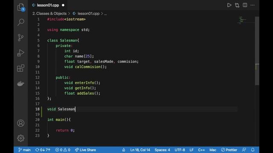The image size is (273, 153).
Task: Click 'void calCommision();' declaration
Action: [85, 67]
